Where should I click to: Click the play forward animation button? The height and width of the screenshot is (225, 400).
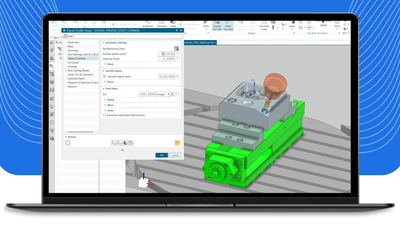(x=309, y=22)
